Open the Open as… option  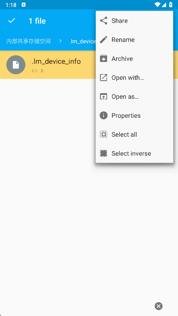click(134, 97)
